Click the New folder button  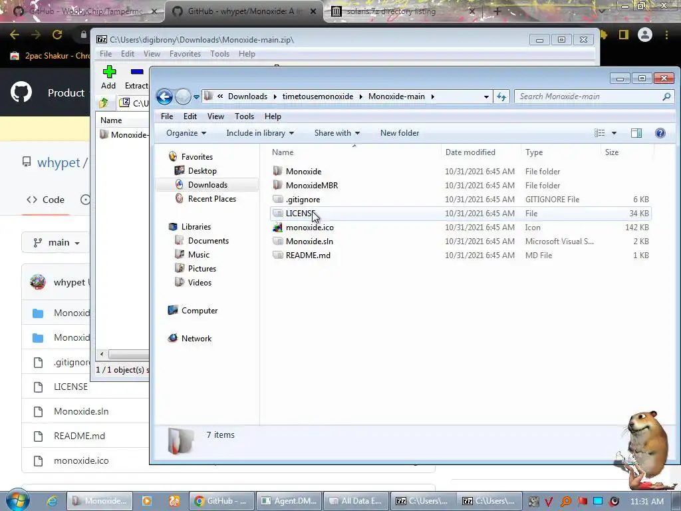click(x=400, y=133)
